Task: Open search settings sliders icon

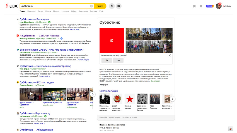Action: (119, 6)
